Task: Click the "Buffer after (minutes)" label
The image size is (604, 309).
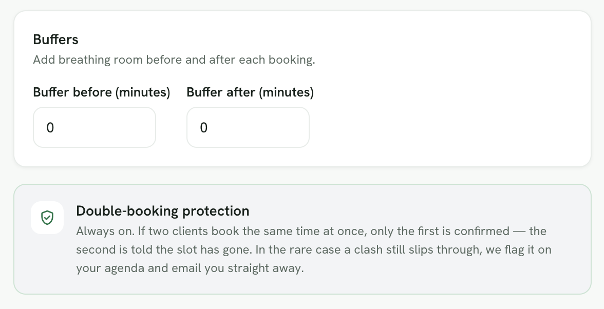Action: point(250,92)
